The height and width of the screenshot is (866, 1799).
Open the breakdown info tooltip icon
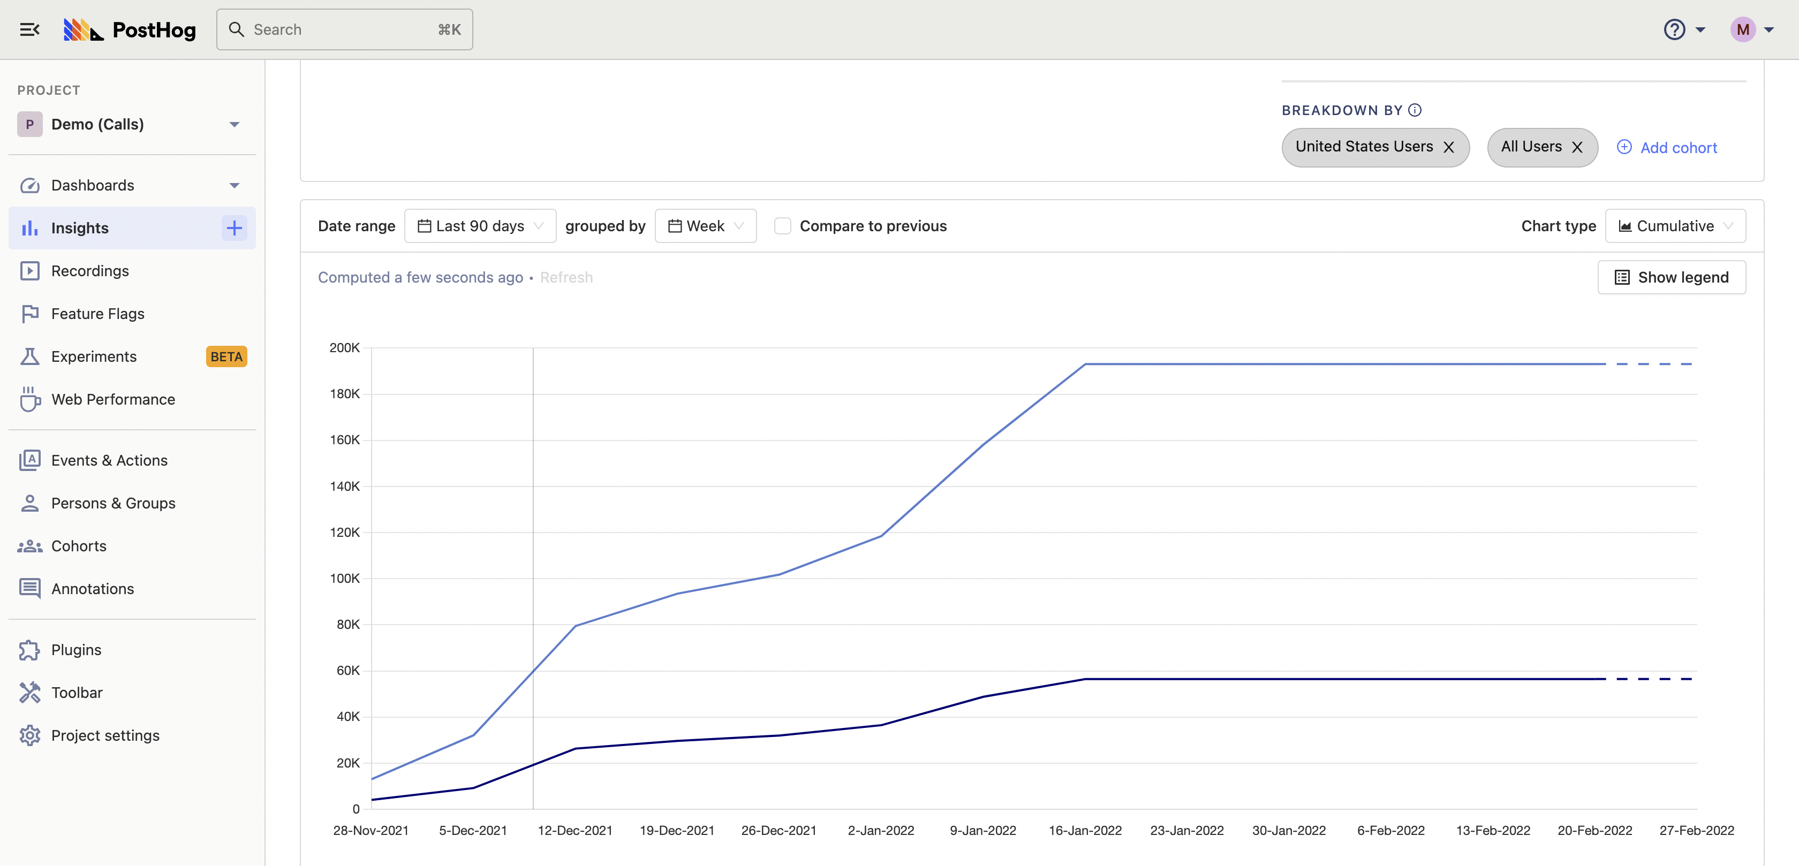[1416, 110]
